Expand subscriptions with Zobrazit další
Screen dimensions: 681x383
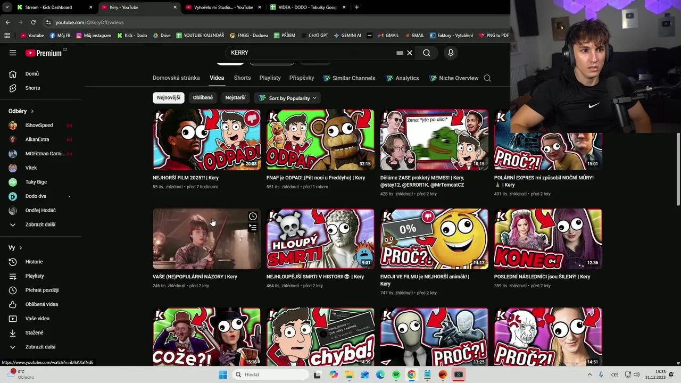[40, 224]
